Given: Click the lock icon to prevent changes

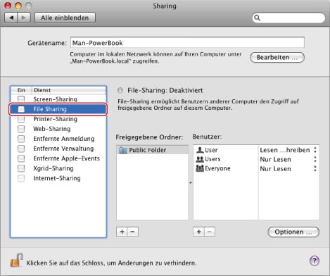Looking at the screenshot, I should tap(16, 260).
